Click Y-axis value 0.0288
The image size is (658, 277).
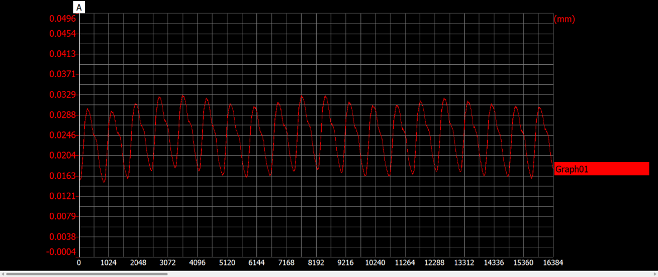click(x=62, y=115)
